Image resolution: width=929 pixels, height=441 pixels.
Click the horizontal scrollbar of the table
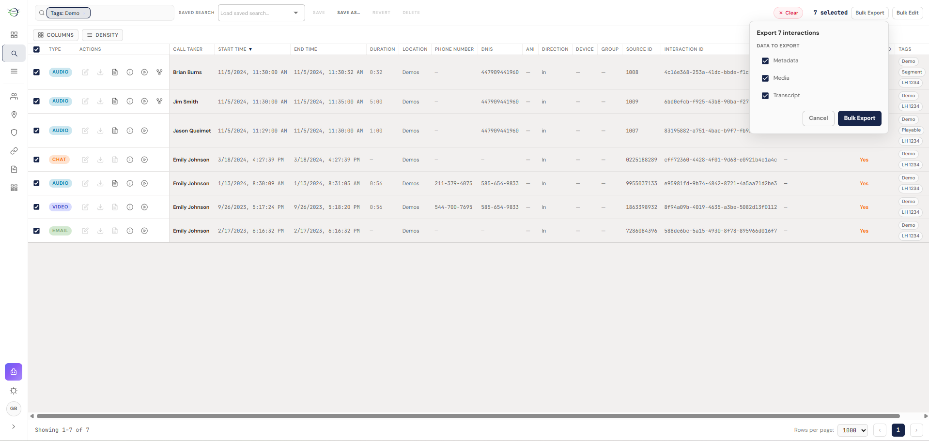point(468,416)
